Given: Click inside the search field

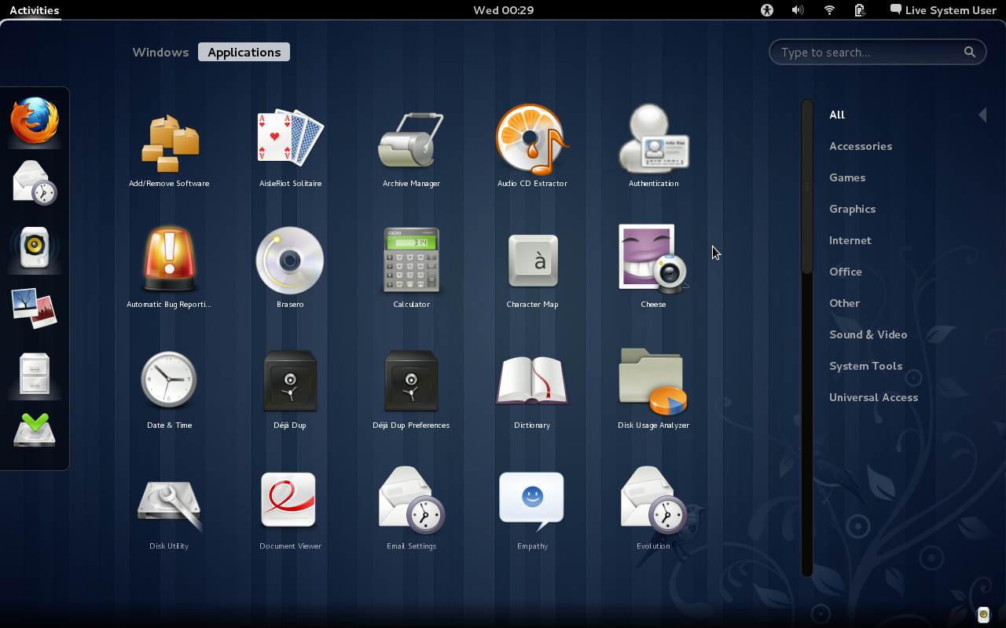Looking at the screenshot, I should click(872, 52).
